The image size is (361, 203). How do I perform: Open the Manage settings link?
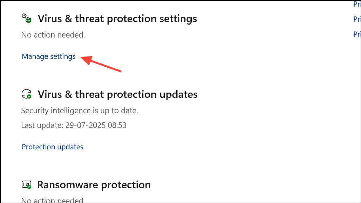49,56
